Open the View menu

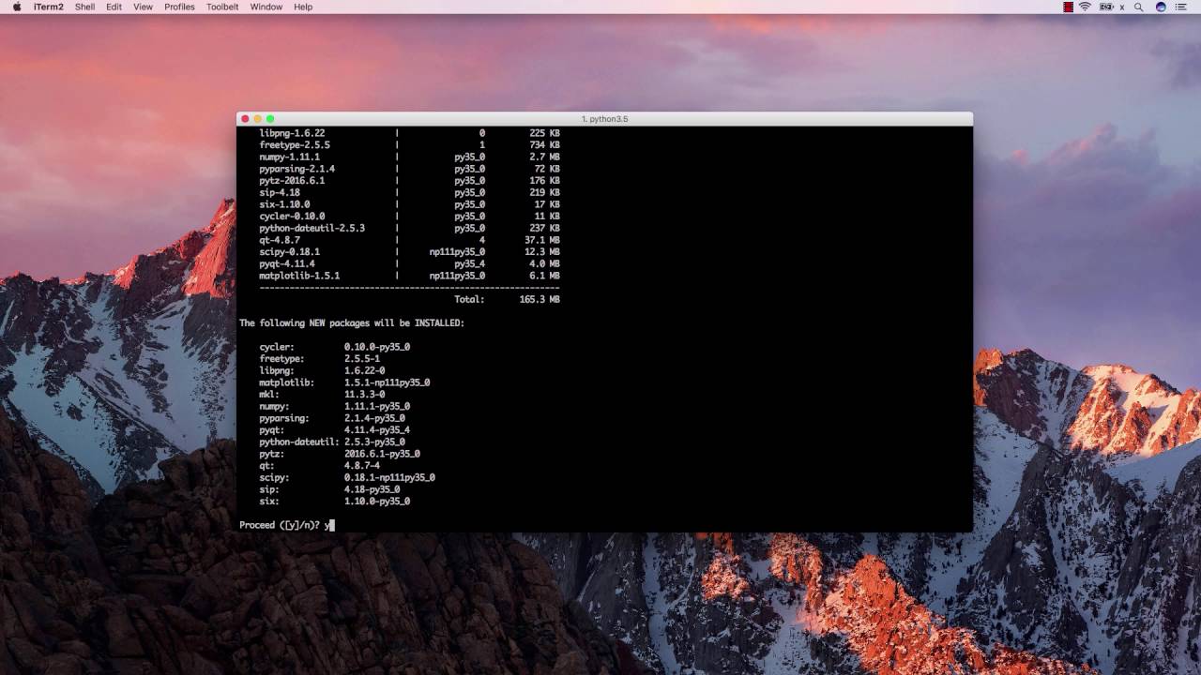(x=143, y=7)
